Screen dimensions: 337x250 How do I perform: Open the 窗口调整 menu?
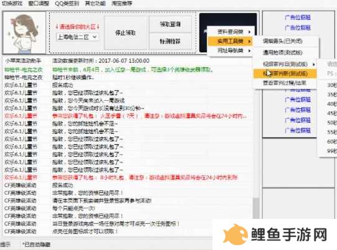(39, 4)
